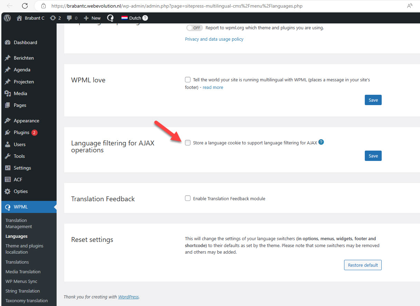420x306 pixels.
Task: Click the Media library icon
Action: (x=8, y=93)
